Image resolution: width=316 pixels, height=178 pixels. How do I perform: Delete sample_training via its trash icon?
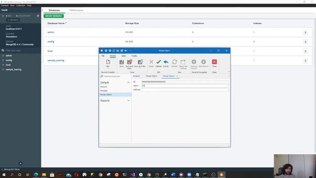pos(305,60)
